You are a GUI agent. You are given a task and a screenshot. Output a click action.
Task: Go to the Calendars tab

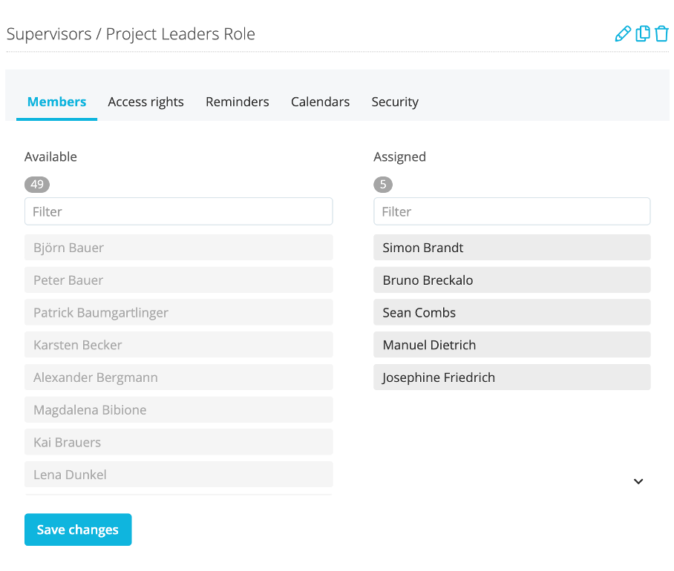click(x=320, y=102)
